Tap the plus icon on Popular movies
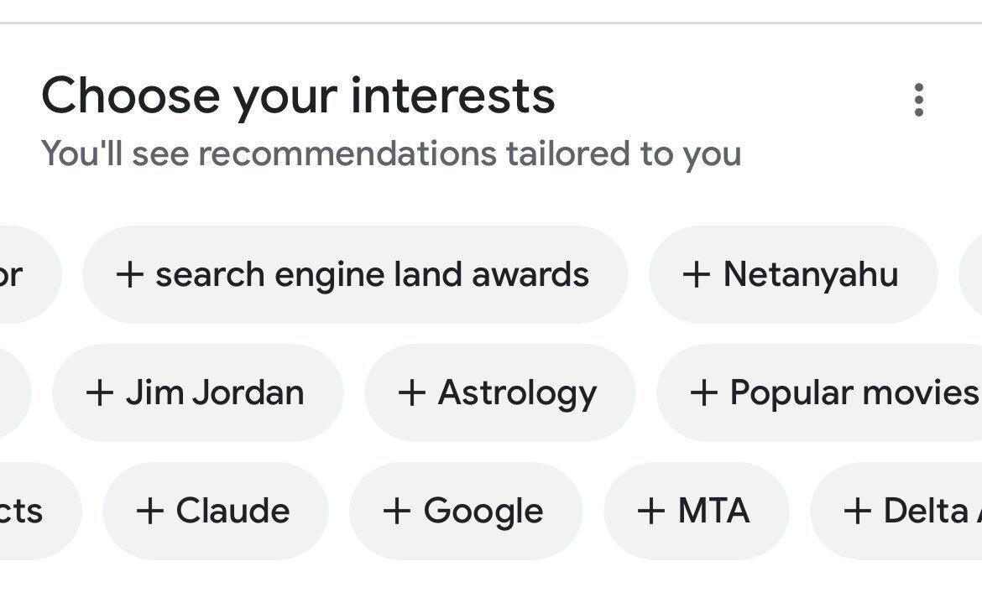This screenshot has width=982, height=608. pyautogui.click(x=703, y=392)
